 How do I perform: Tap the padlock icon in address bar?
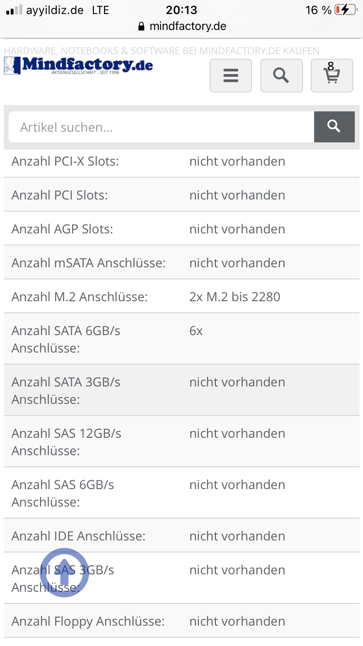tap(141, 26)
